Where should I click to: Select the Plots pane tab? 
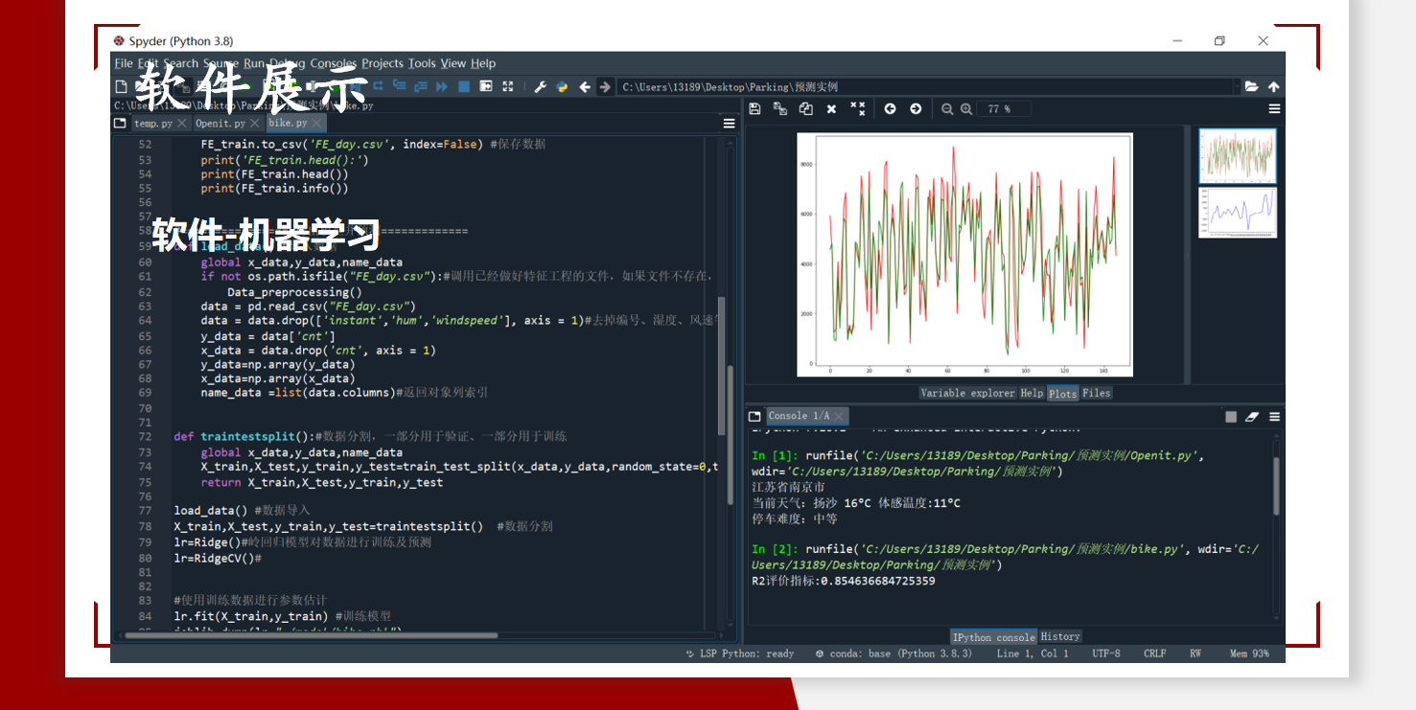(x=1062, y=393)
